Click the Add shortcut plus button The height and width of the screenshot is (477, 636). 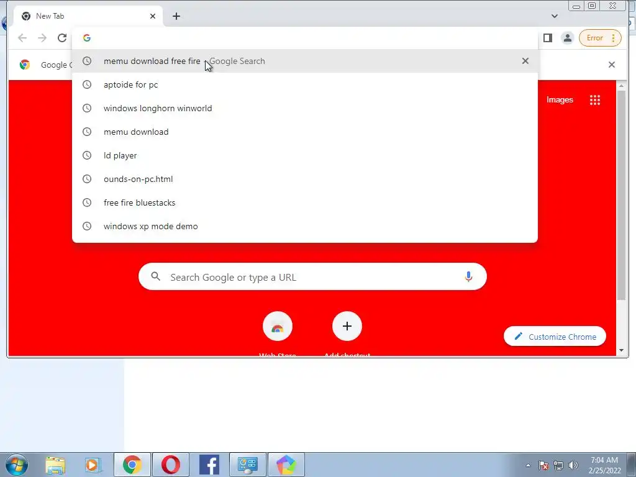[347, 326]
